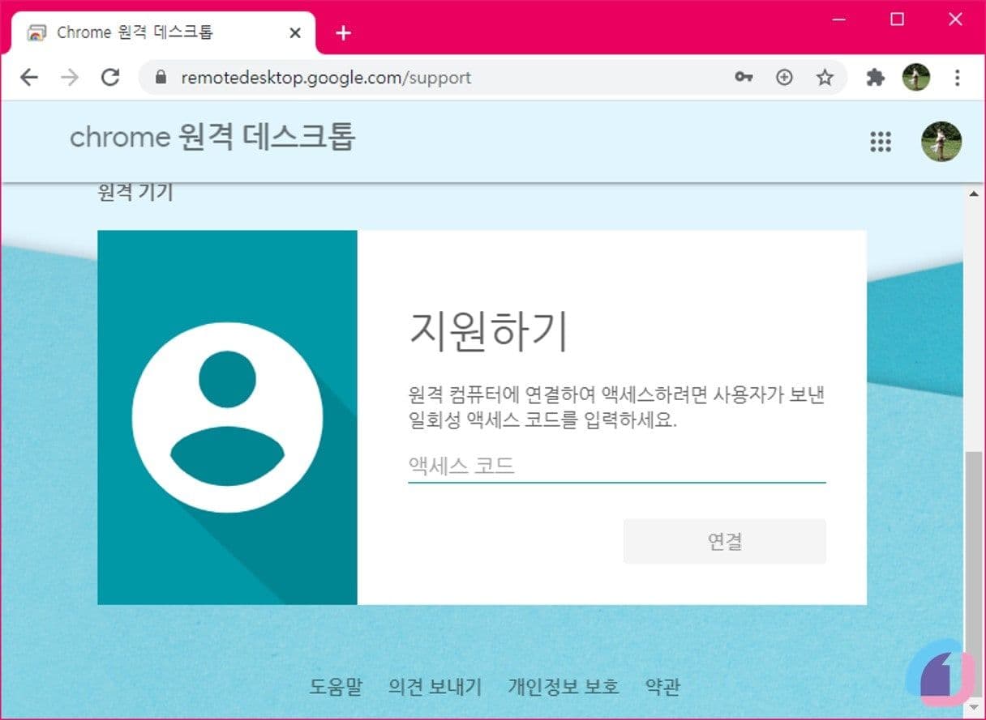
Task: Open the 약관 link
Action: click(x=662, y=688)
